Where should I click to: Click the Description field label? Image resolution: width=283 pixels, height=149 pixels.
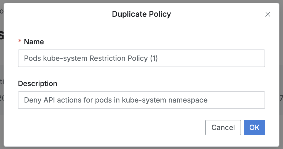click(x=38, y=84)
